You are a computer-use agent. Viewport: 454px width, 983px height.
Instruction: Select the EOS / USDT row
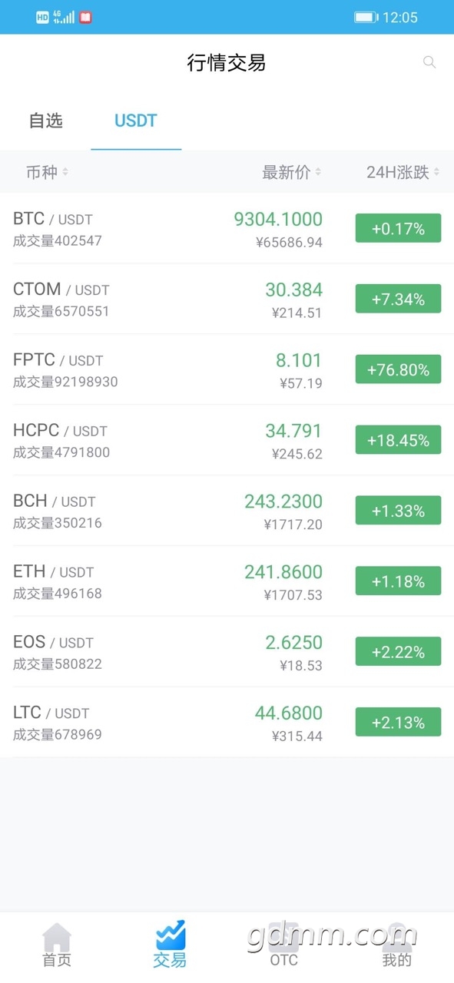point(227,652)
